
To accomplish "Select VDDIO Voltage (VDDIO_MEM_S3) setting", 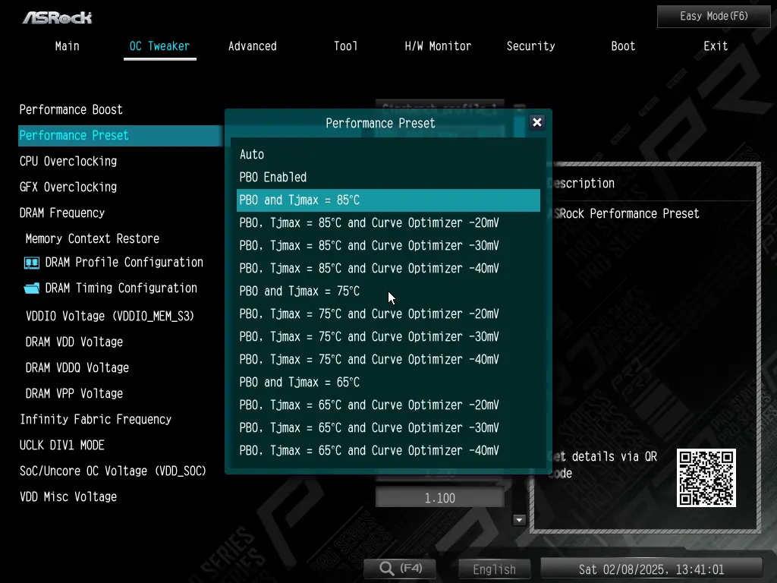I will click(110, 317).
